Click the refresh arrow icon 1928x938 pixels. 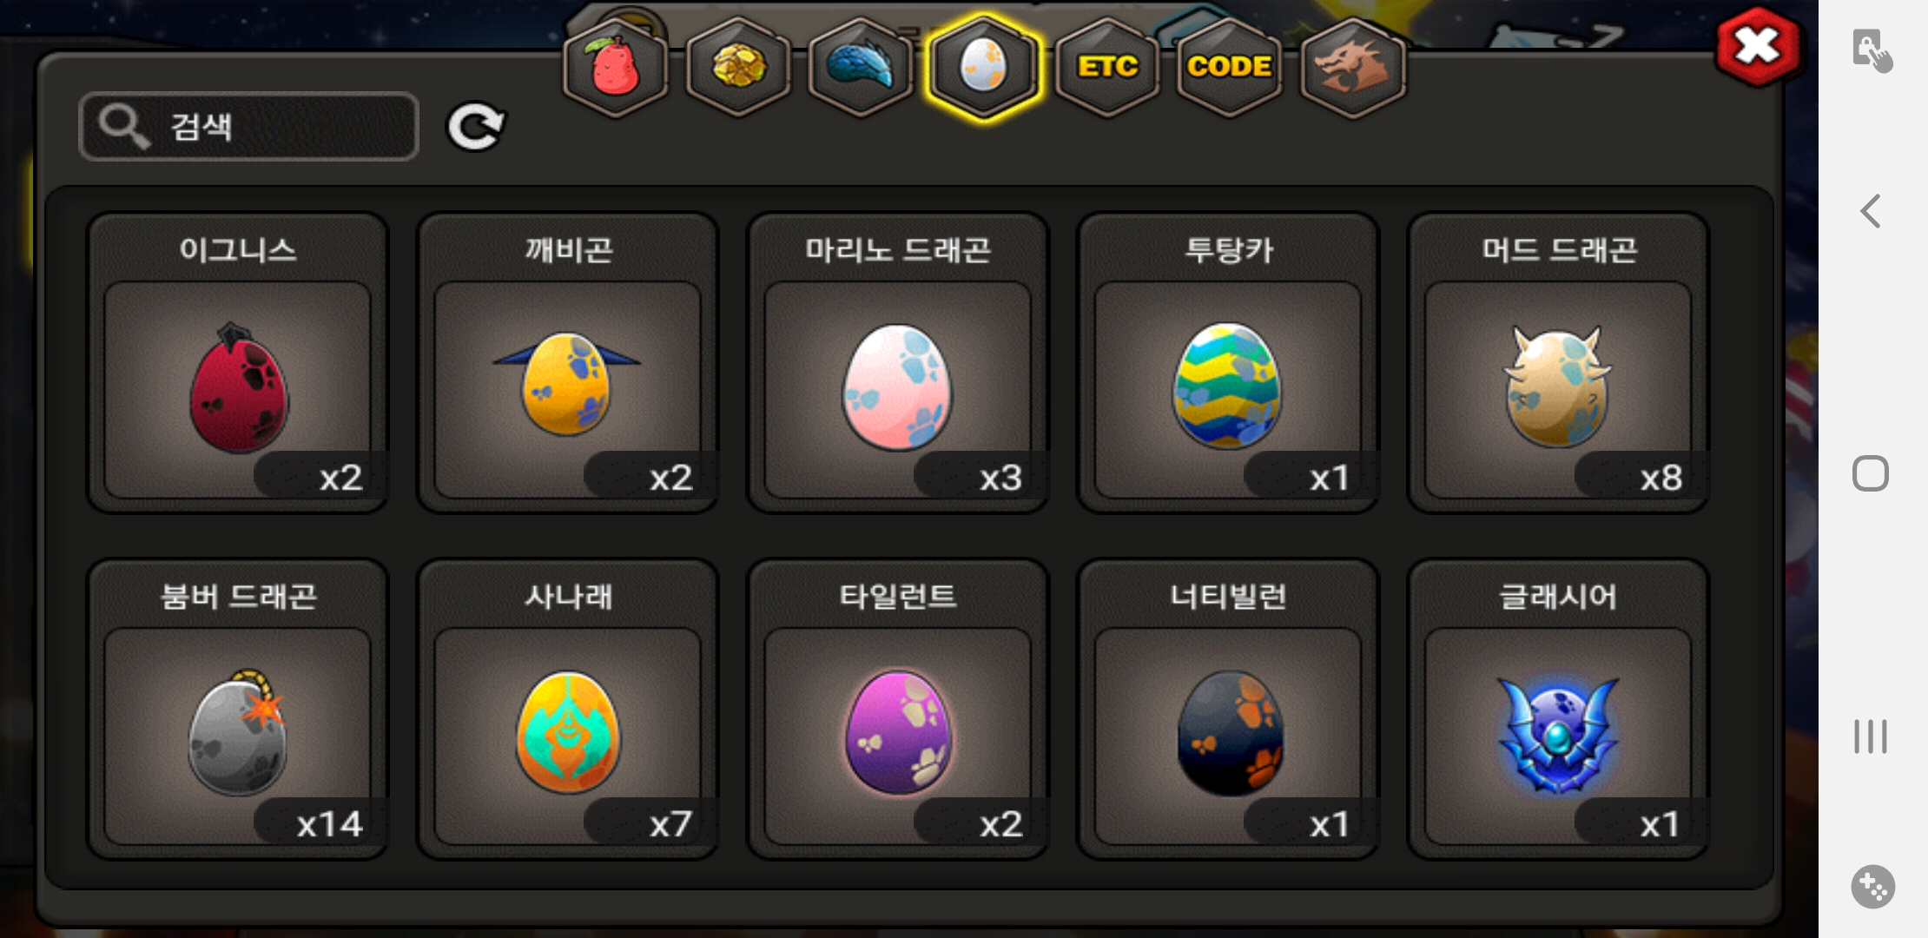(x=475, y=127)
